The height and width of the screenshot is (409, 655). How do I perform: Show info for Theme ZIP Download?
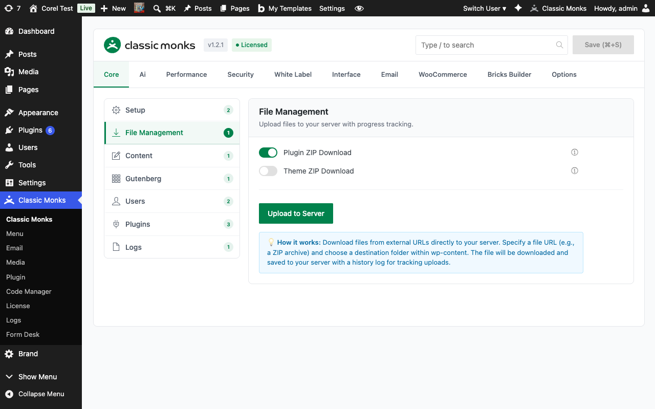pos(575,170)
